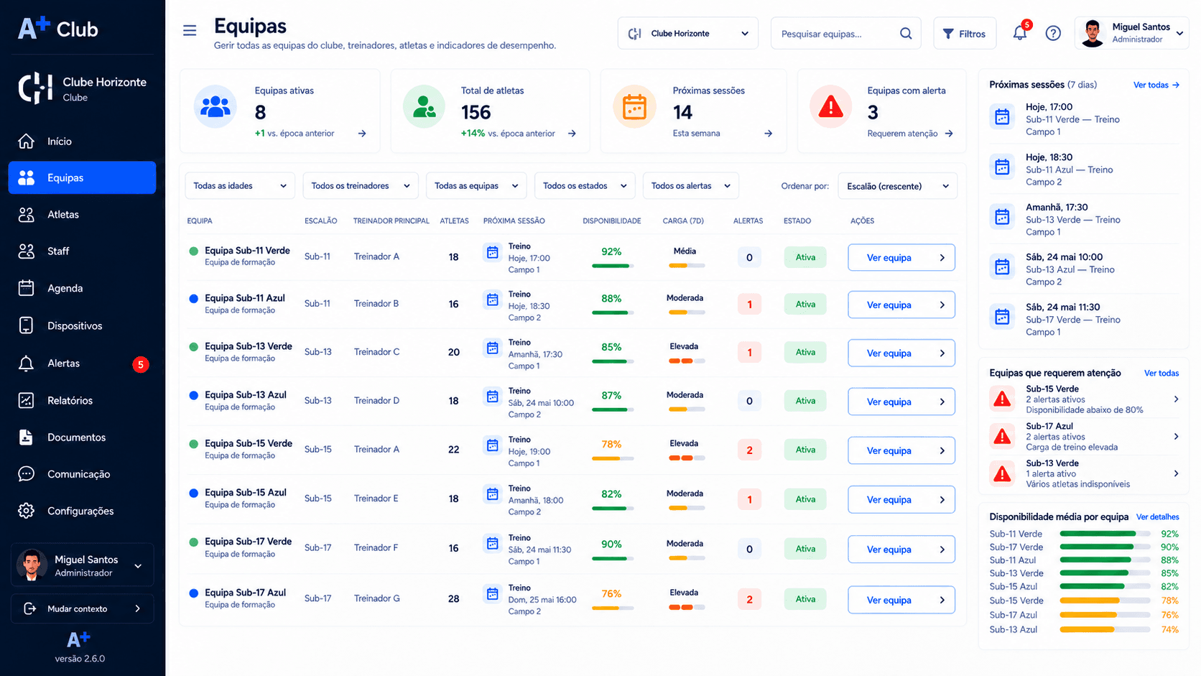
Task: Click warning icon for Sub-17 Azul attention
Action: coord(1002,436)
